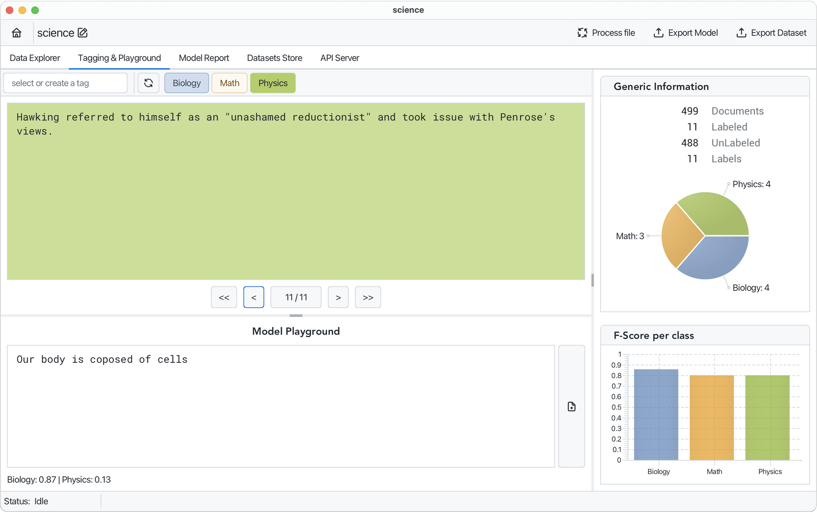Collapse the document pane using the divider handle

295,315
